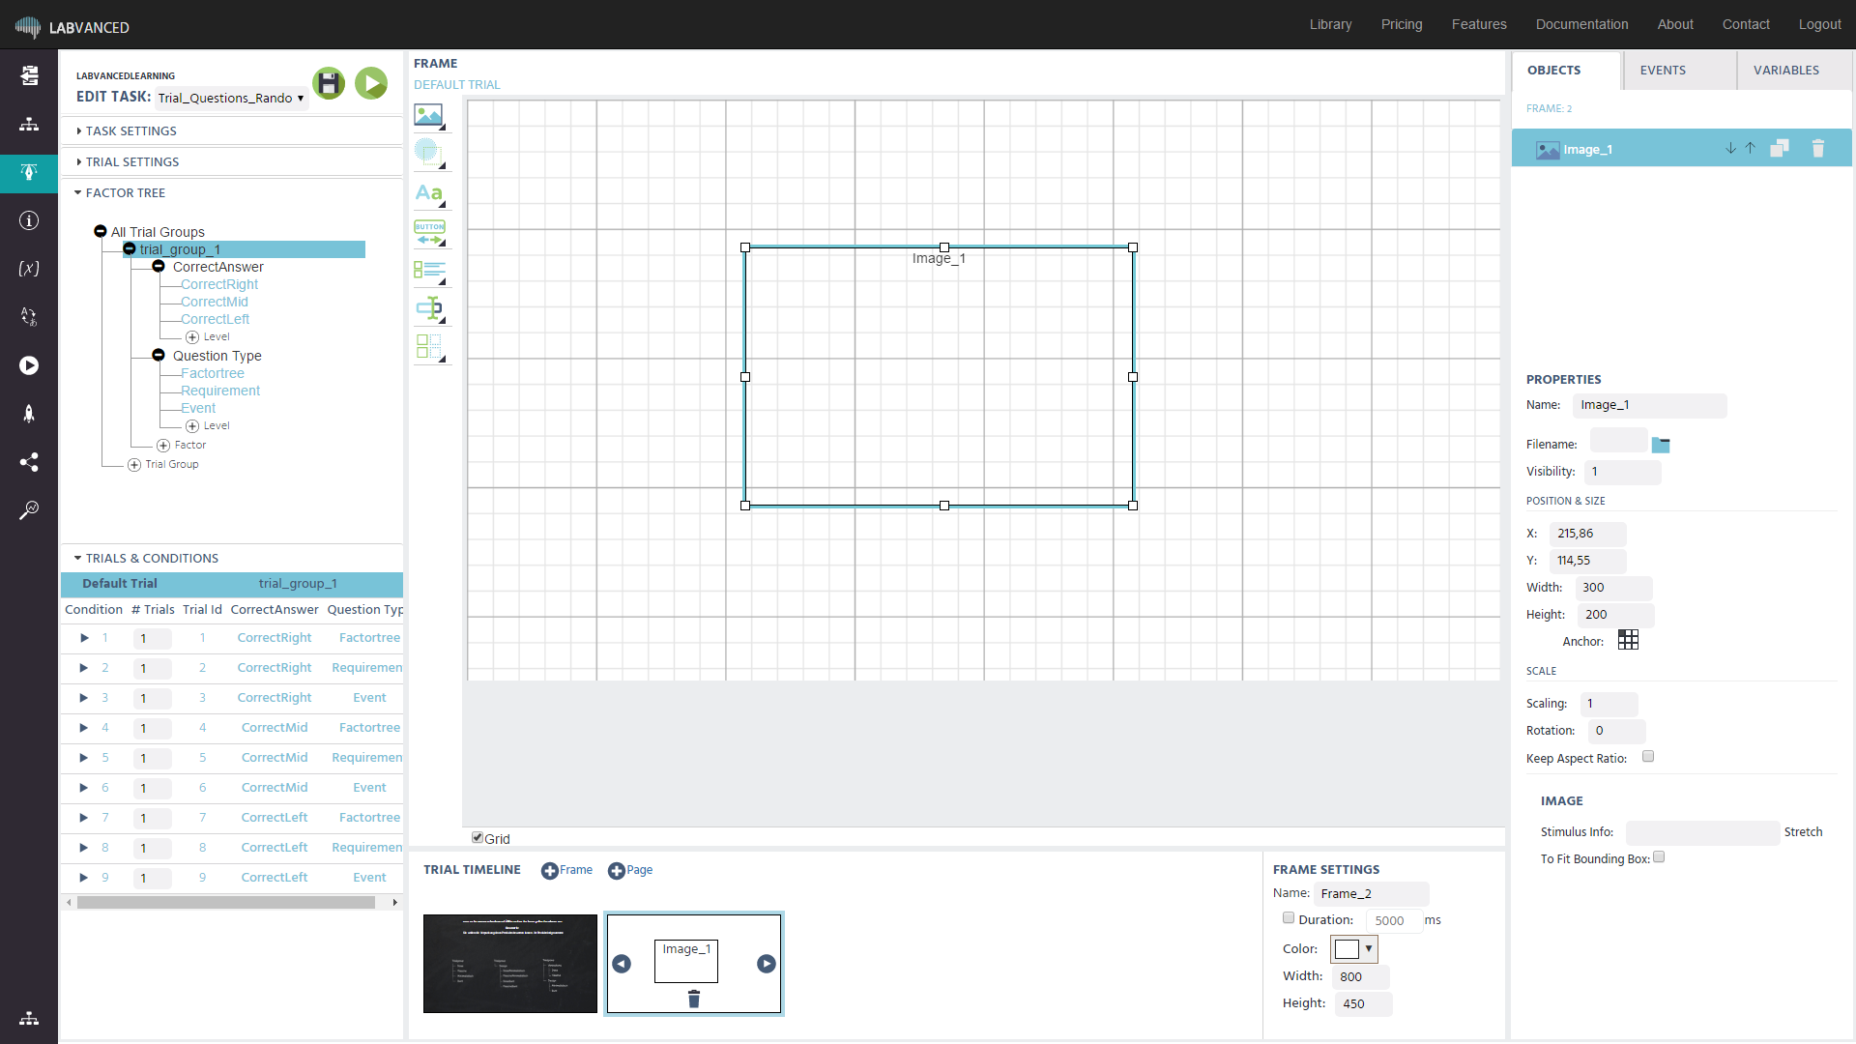The image size is (1856, 1044).
Task: Open the Anchor grid selector
Action: (x=1628, y=640)
